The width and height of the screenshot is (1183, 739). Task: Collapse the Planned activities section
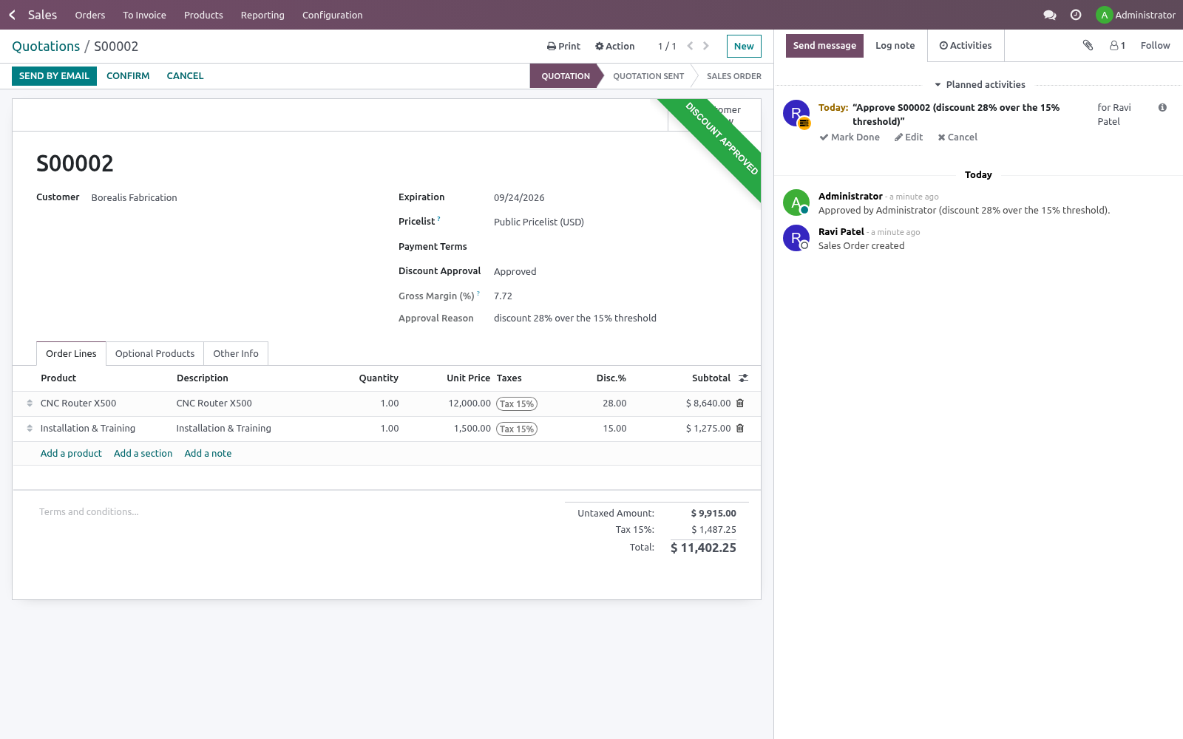pos(980,85)
